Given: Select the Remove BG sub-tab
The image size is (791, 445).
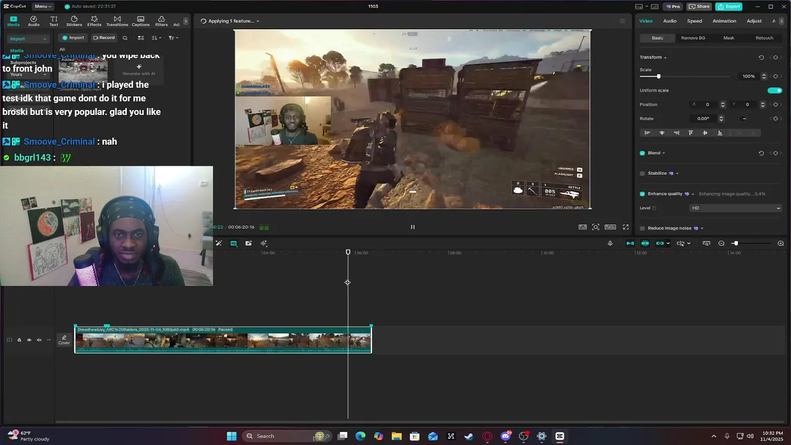Looking at the screenshot, I should pos(693,38).
